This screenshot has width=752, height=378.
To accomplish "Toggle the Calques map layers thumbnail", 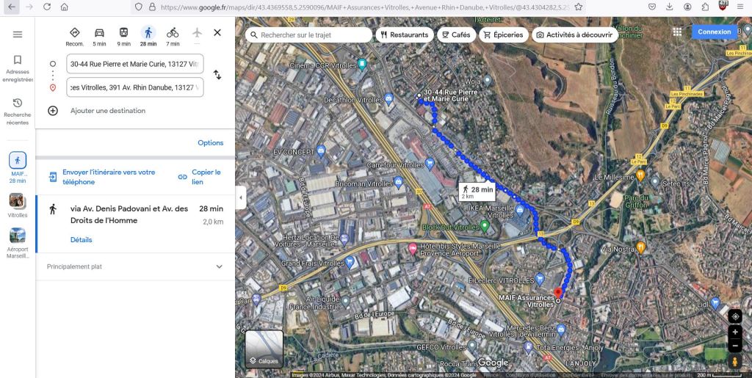I will pyautogui.click(x=264, y=349).
